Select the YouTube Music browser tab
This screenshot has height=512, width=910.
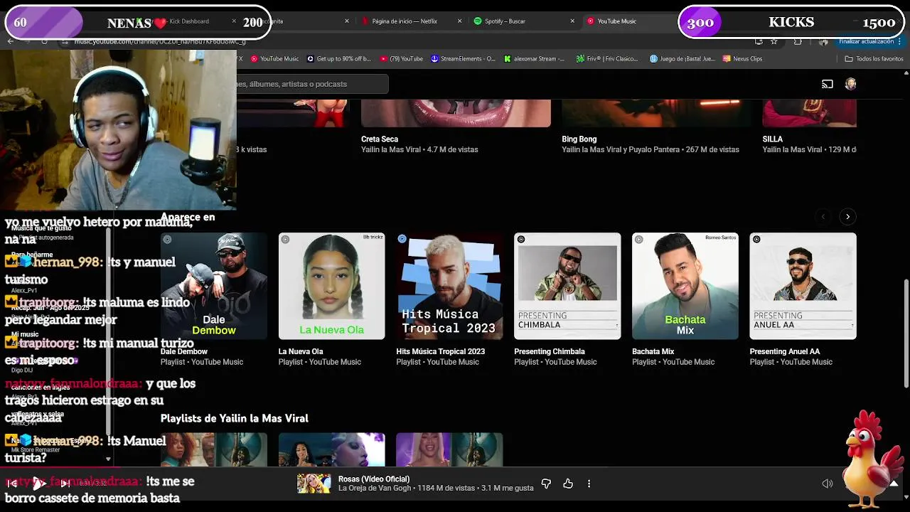[616, 21]
